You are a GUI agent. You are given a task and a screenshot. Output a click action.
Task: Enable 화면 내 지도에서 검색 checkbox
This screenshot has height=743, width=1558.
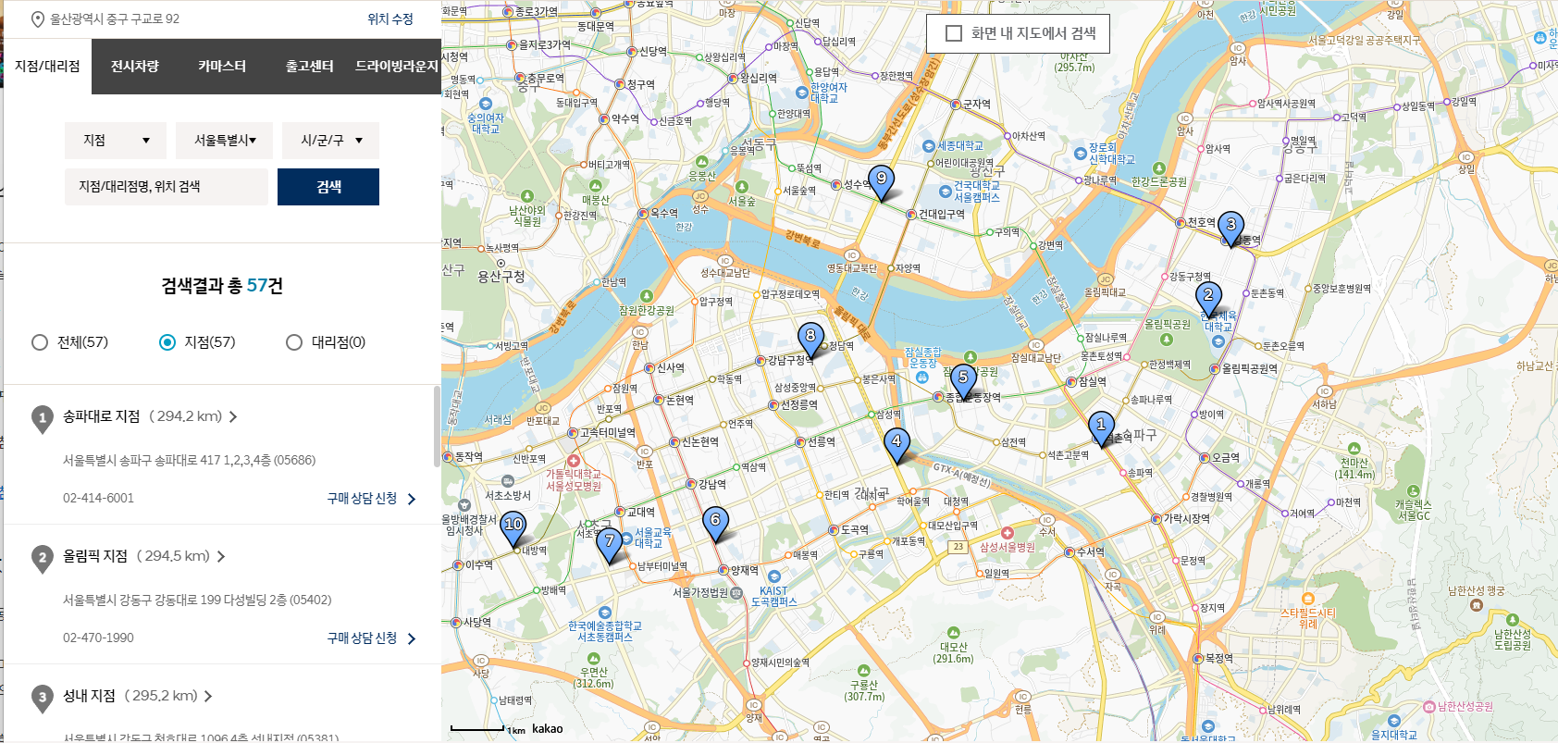(954, 33)
